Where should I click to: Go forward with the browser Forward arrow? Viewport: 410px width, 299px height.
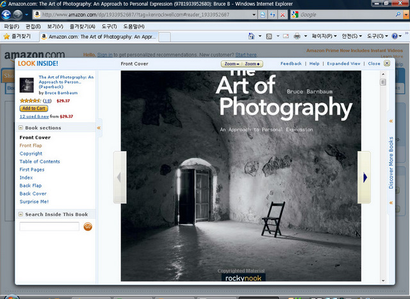[17, 15]
